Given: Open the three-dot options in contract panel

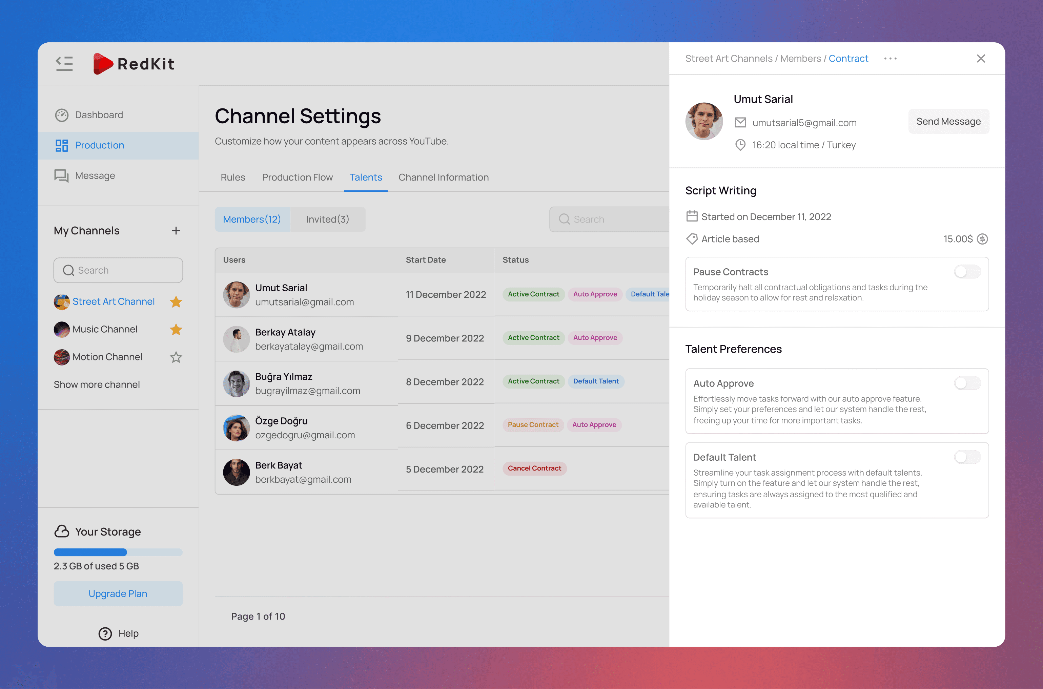Looking at the screenshot, I should (890, 59).
